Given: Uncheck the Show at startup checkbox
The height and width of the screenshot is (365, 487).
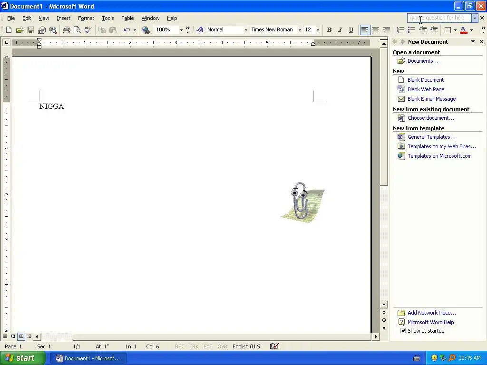Looking at the screenshot, I should click(403, 331).
